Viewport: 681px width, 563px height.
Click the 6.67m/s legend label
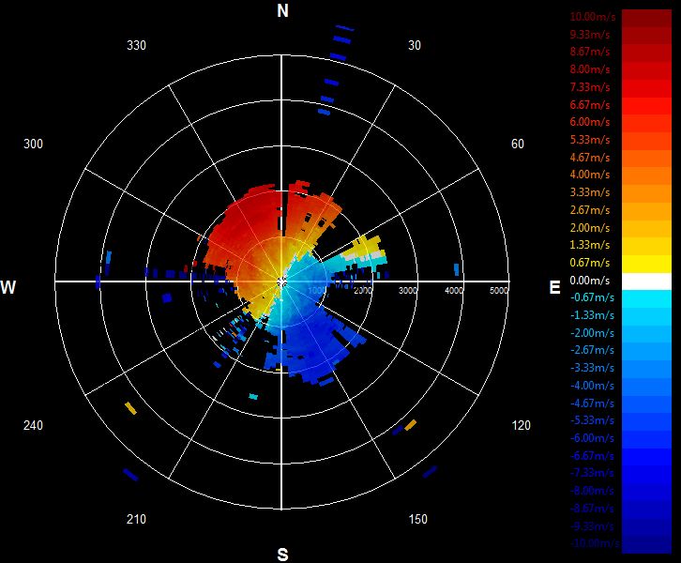(x=590, y=105)
